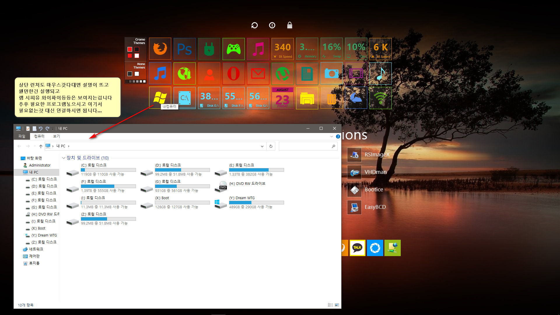
Task: Click the Redo arrow in title bar
Action: [x=47, y=128]
